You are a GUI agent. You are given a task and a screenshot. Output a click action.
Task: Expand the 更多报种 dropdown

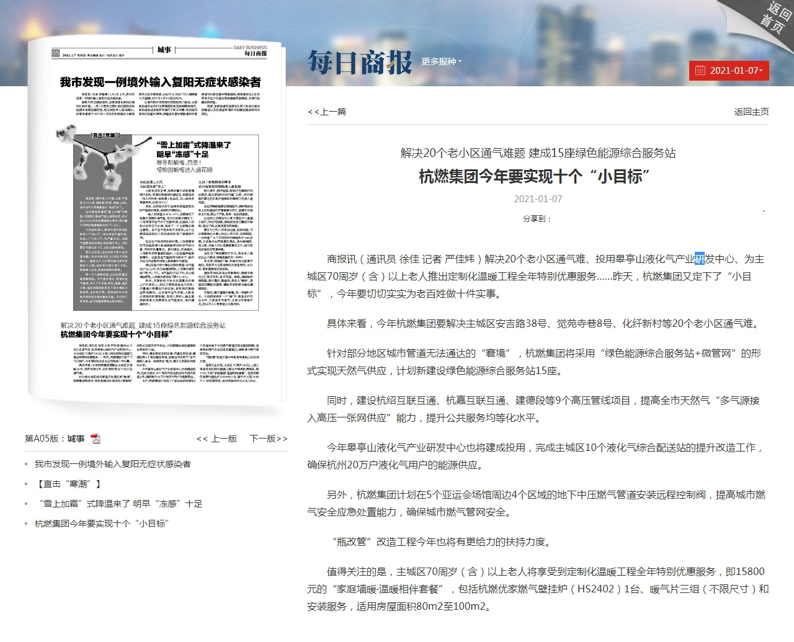coord(441,61)
